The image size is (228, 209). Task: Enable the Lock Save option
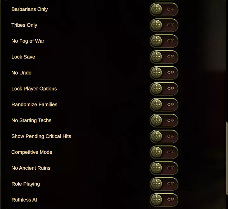click(x=164, y=57)
